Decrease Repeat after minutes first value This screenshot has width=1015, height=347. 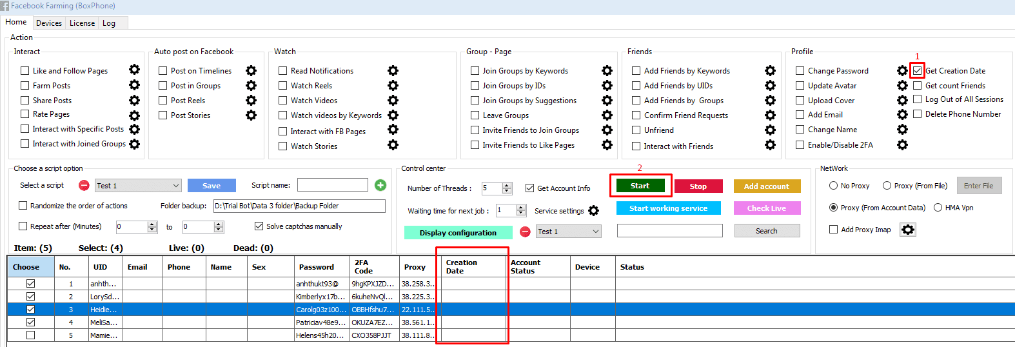152,230
